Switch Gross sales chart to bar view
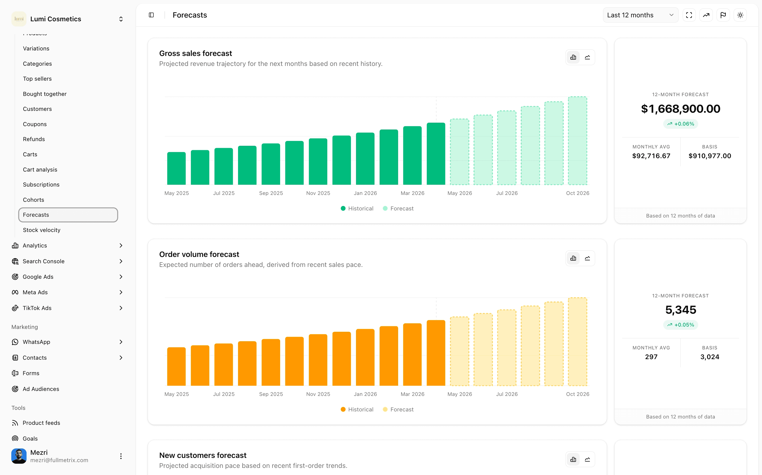 pos(573,57)
